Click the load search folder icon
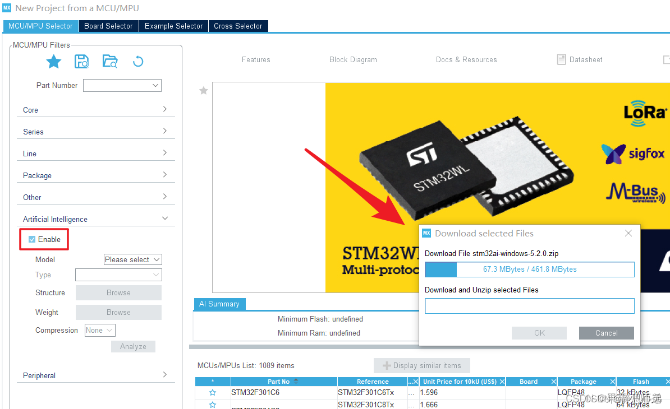 110,62
